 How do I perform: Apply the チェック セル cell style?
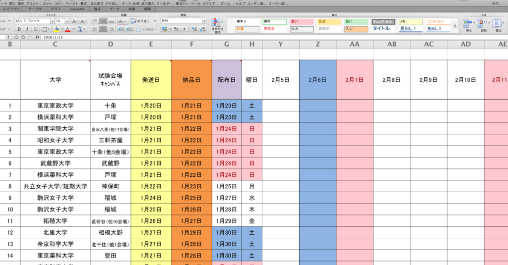tap(383, 22)
